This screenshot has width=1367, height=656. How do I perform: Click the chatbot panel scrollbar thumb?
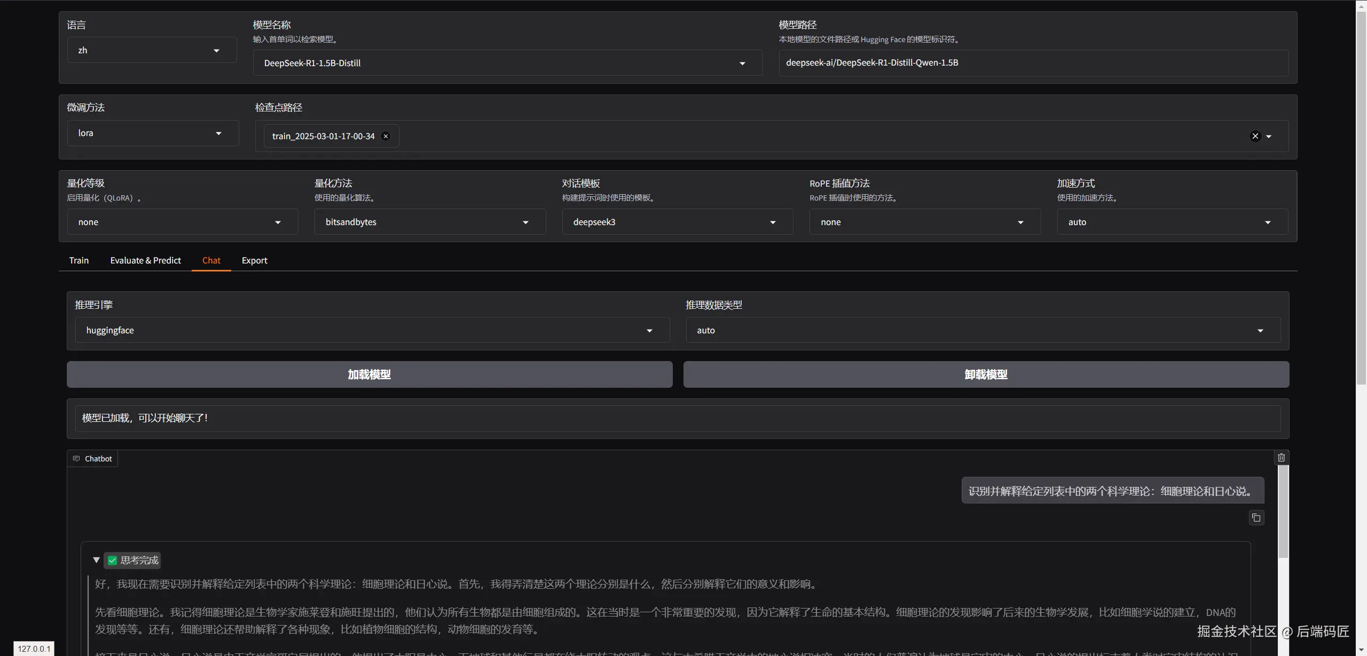1283,512
